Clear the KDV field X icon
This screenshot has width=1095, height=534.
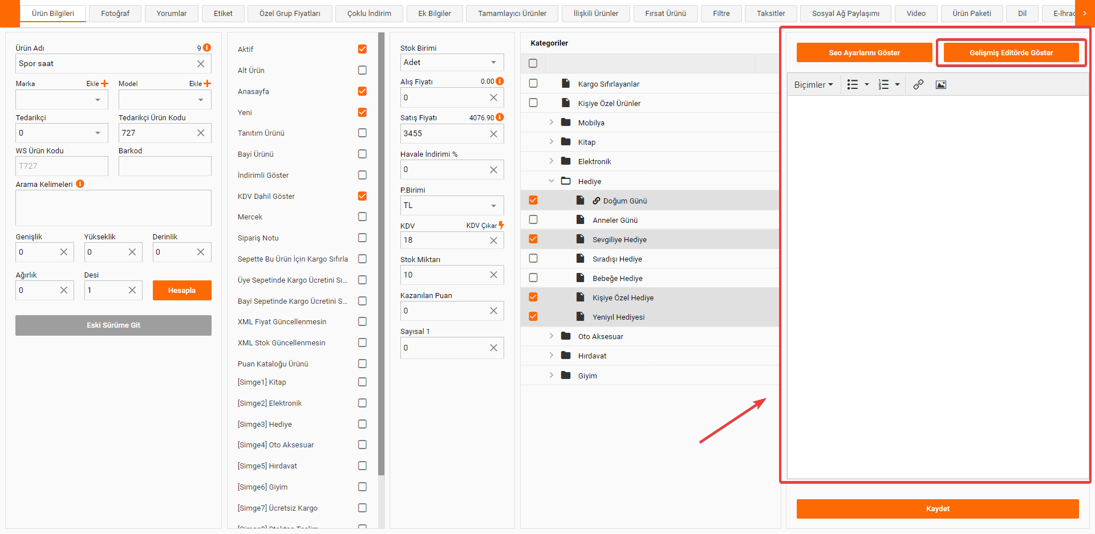tap(494, 240)
